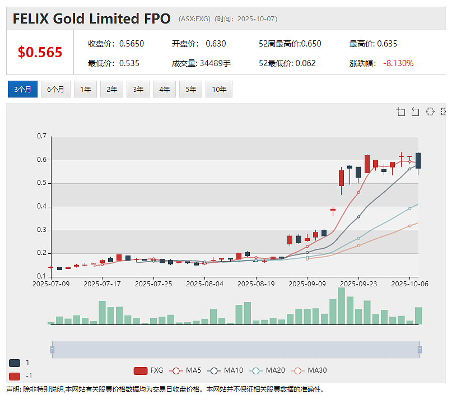Viewport: 452px width, 404px height.
Task: Click the 2025-08-04 x-axis label
Action: pyautogui.click(x=204, y=284)
